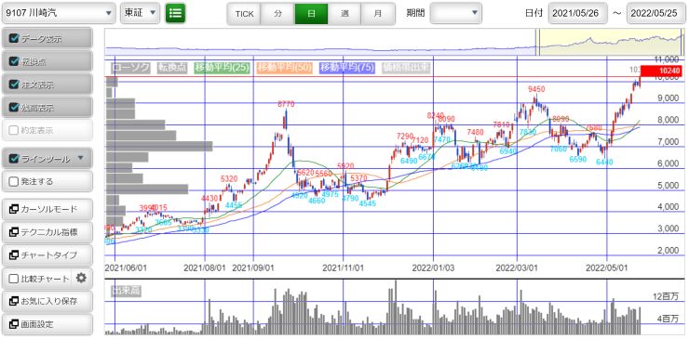Click the 11,000 price axis label
The height and width of the screenshot is (339, 689).
click(x=667, y=59)
